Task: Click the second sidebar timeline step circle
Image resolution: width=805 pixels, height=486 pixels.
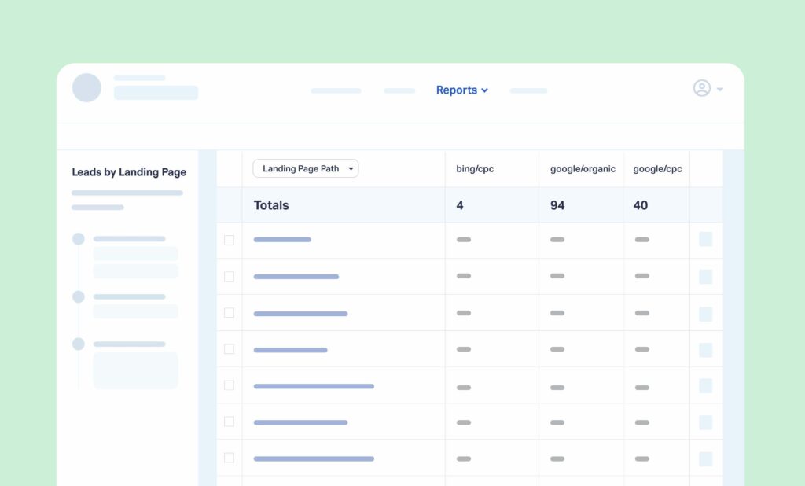Action: pyautogui.click(x=79, y=296)
